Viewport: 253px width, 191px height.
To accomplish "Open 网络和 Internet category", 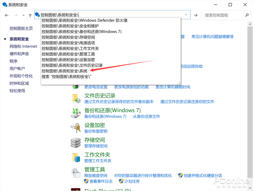I will [23, 46].
